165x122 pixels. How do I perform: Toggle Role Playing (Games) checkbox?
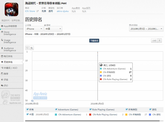pyautogui.click(x=90, y=109)
